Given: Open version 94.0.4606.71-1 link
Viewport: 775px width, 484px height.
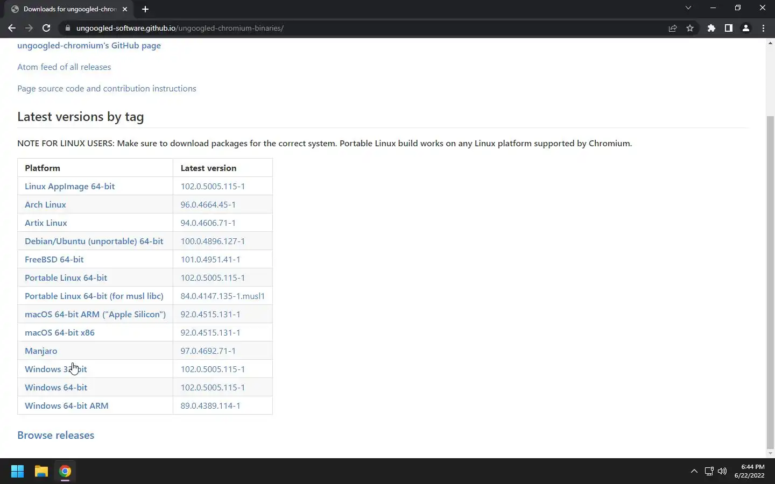Looking at the screenshot, I should (208, 223).
